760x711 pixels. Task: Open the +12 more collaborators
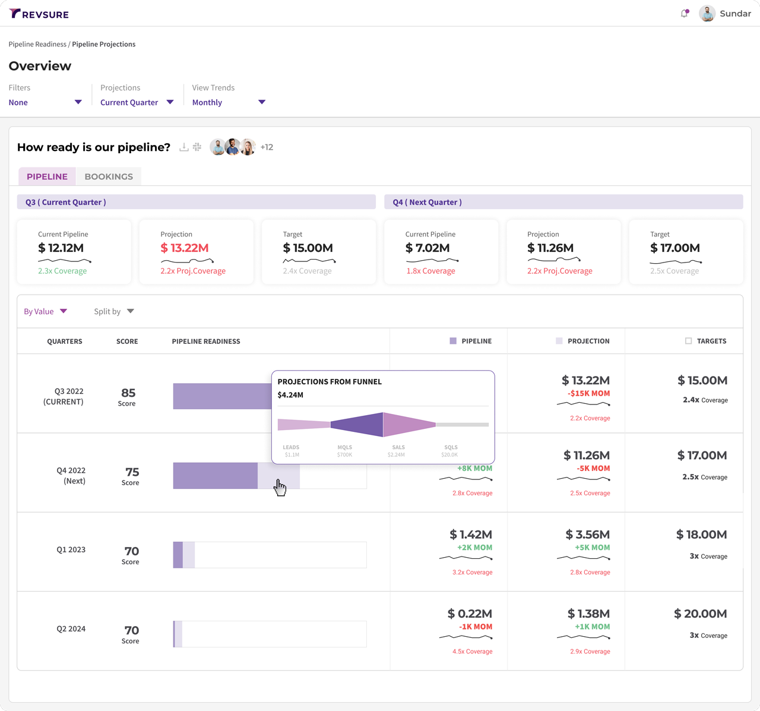click(267, 147)
